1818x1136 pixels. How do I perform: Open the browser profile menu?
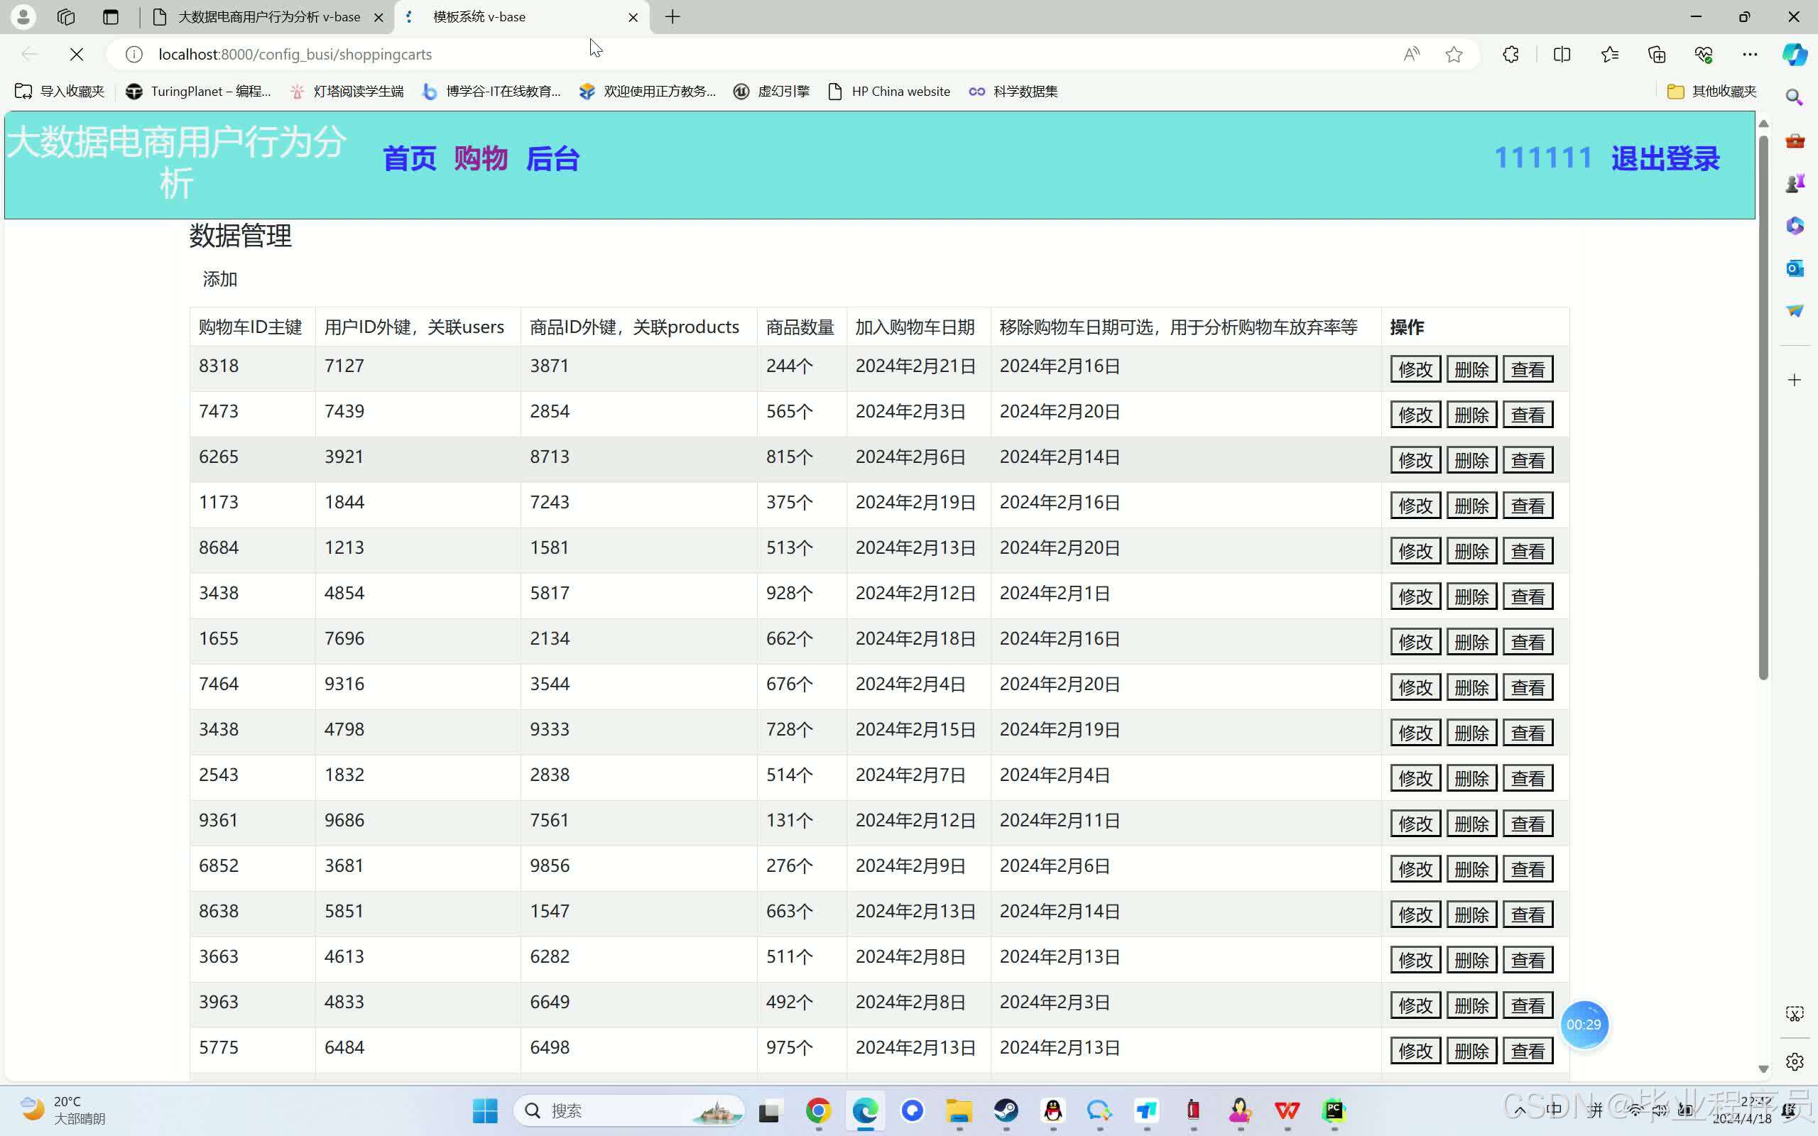tap(23, 16)
